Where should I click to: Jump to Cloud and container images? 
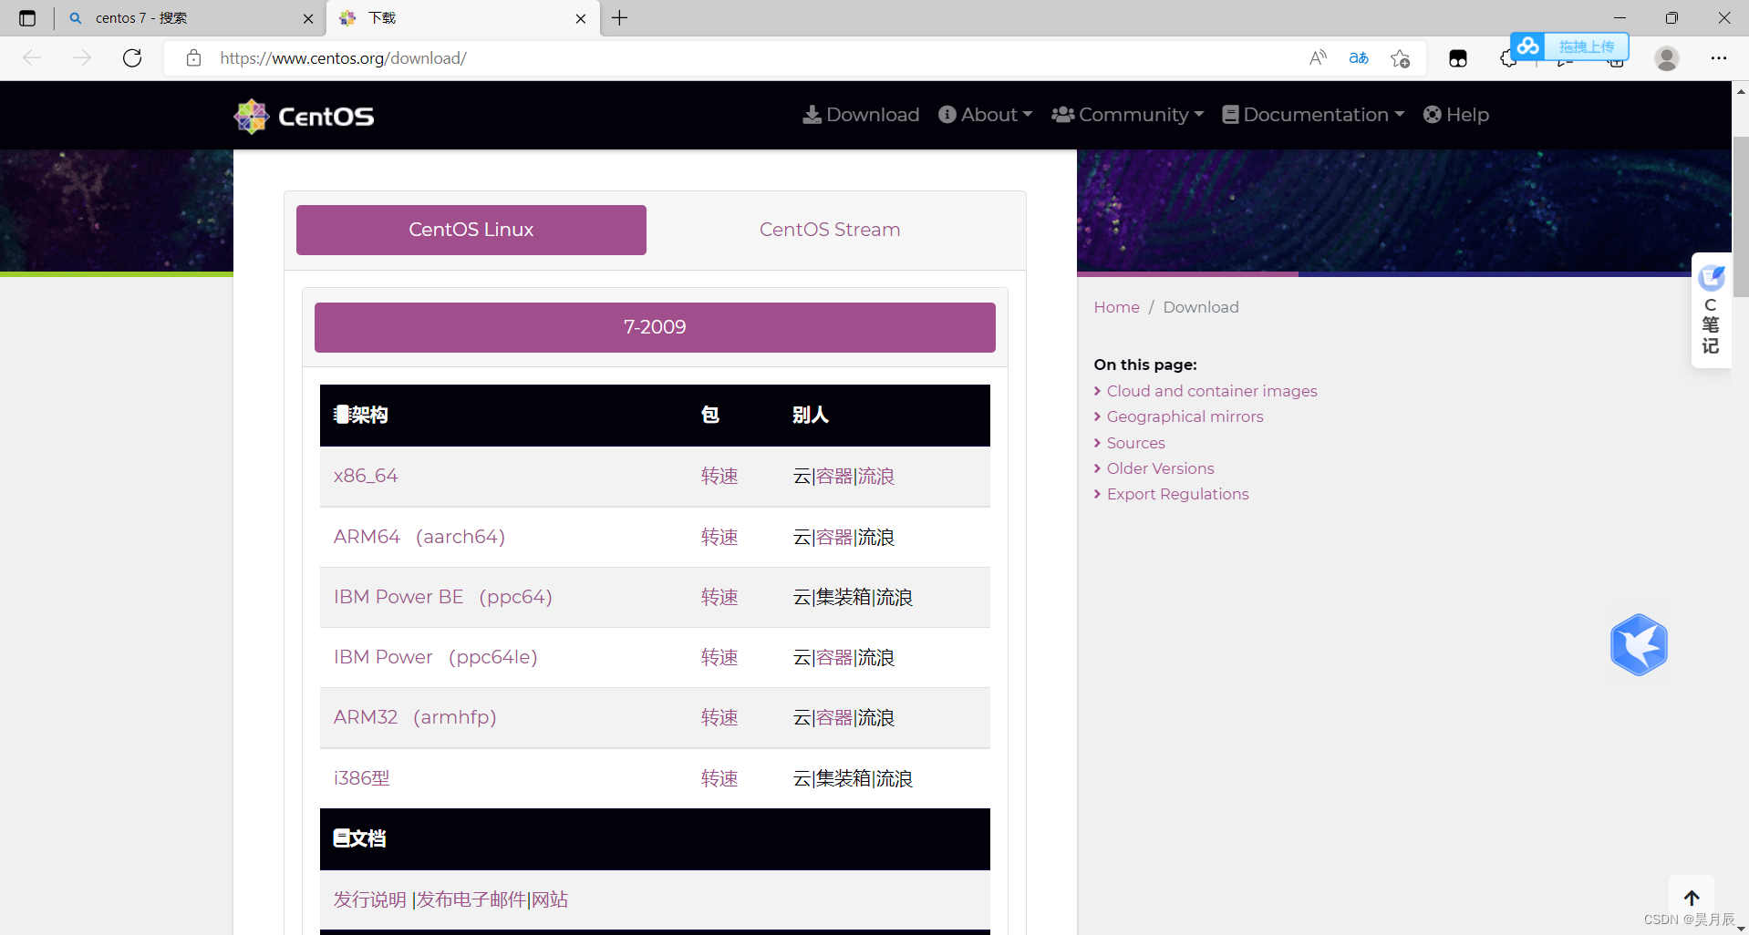point(1212,391)
